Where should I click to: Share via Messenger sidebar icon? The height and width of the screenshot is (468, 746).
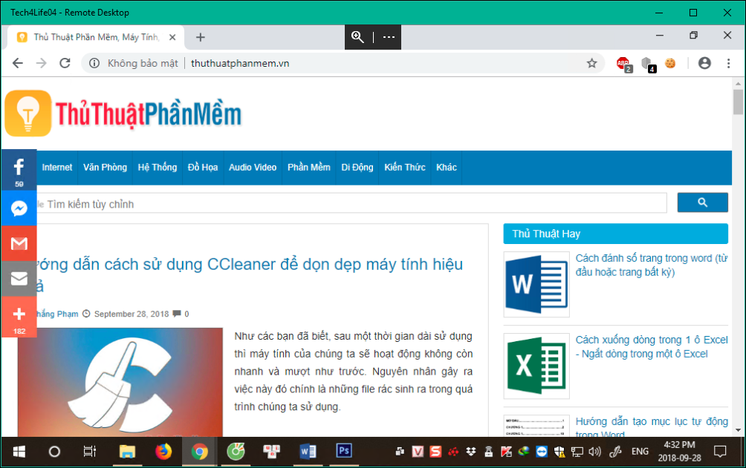click(19, 208)
